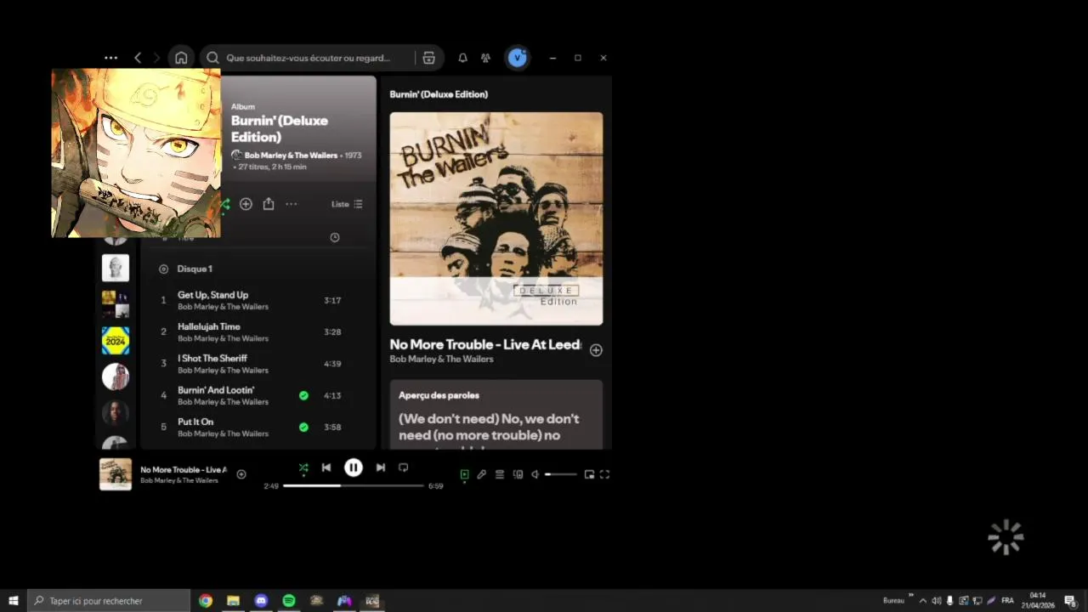Select the track 'Hallelujah Time'
1088x612 pixels.
[x=209, y=326]
